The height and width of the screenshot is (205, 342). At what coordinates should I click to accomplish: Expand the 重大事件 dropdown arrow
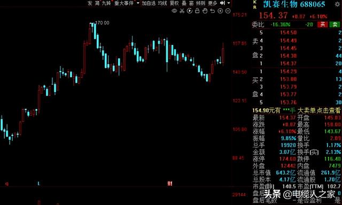tap(138, 3)
